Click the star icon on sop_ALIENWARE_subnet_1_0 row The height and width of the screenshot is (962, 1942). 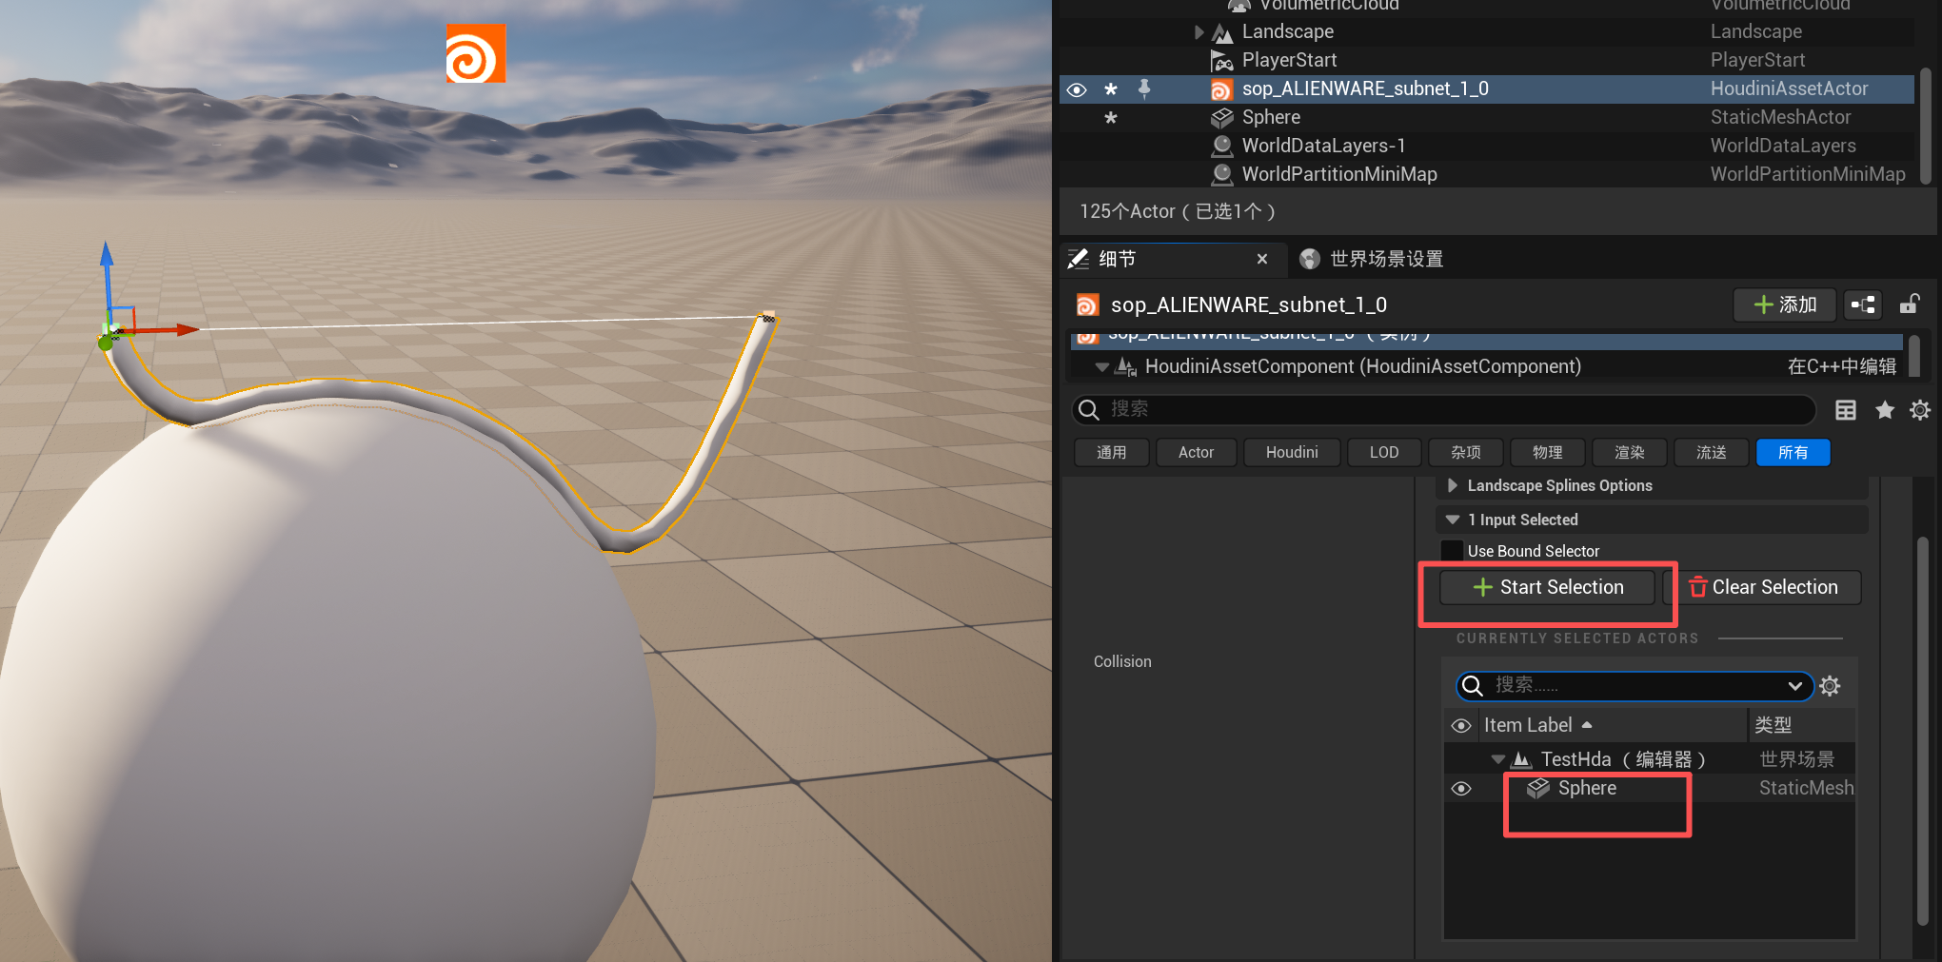(1110, 89)
